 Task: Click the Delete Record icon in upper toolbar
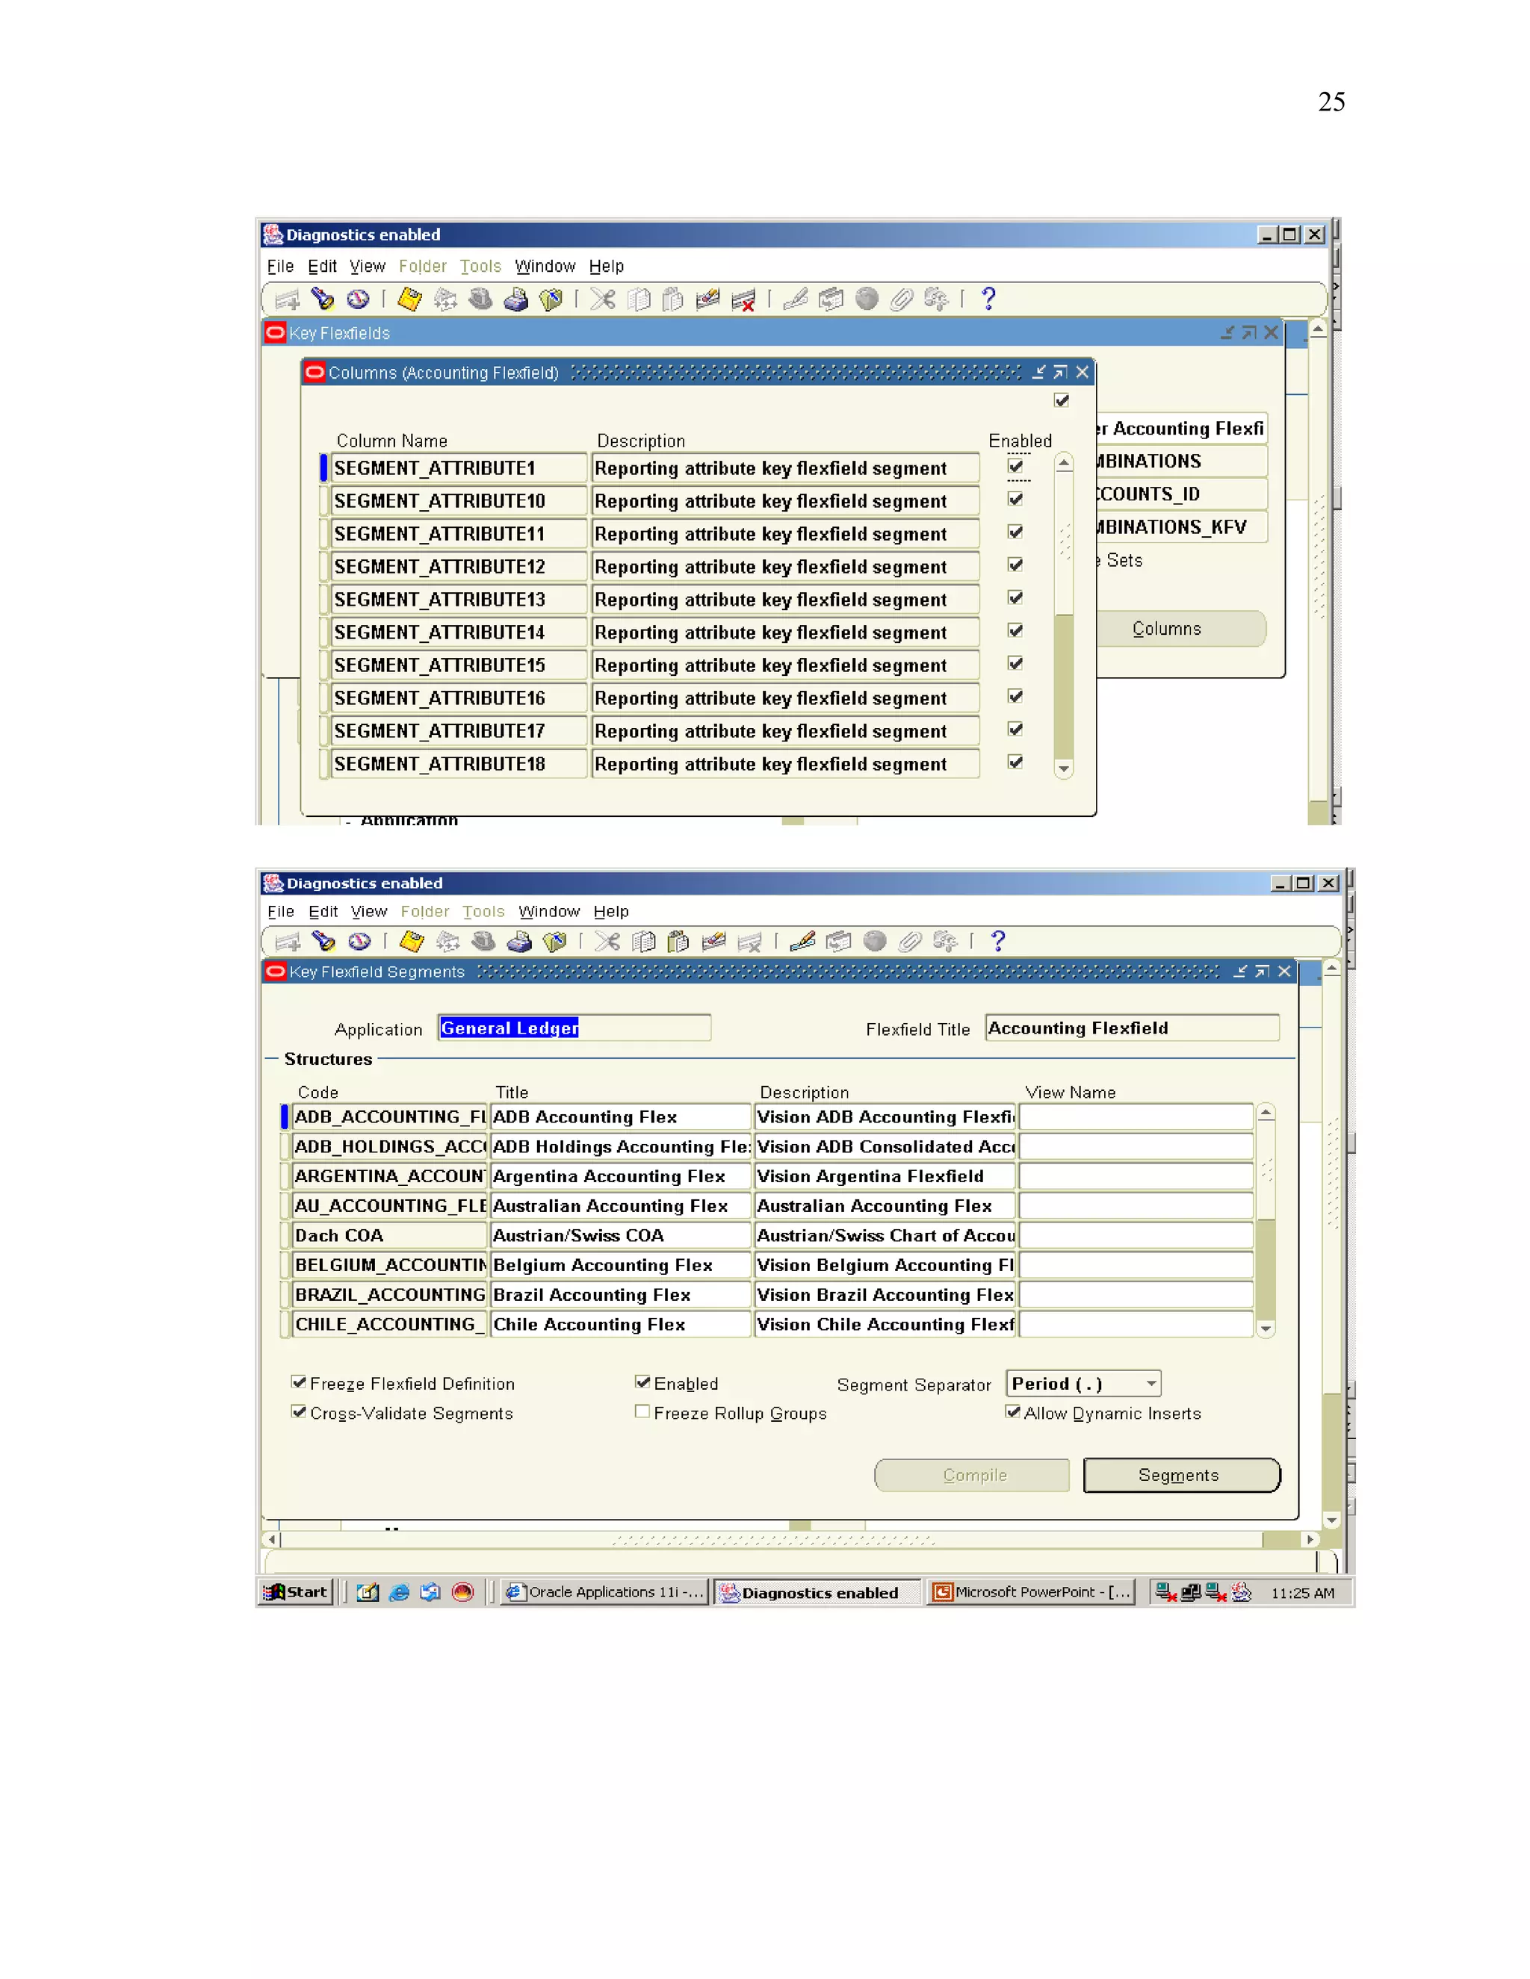743,299
